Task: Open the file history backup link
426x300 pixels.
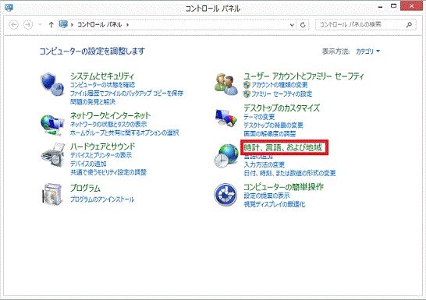Action: coord(126,94)
